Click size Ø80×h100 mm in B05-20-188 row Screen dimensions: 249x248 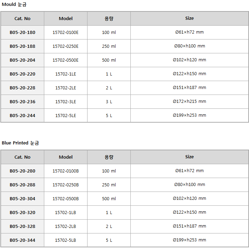tap(190, 46)
